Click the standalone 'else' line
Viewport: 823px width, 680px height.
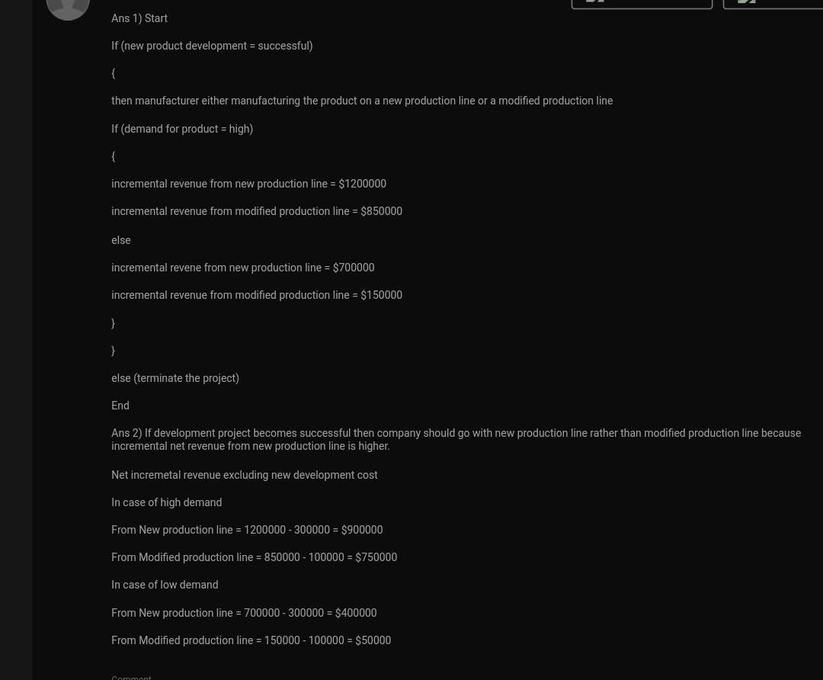[121, 240]
